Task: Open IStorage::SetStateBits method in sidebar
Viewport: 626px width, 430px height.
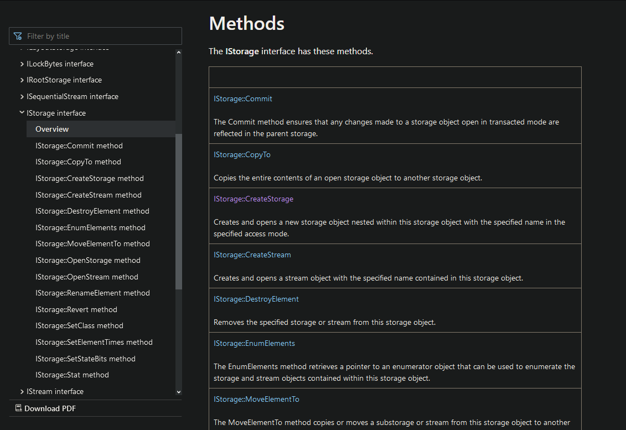Action: click(x=85, y=359)
